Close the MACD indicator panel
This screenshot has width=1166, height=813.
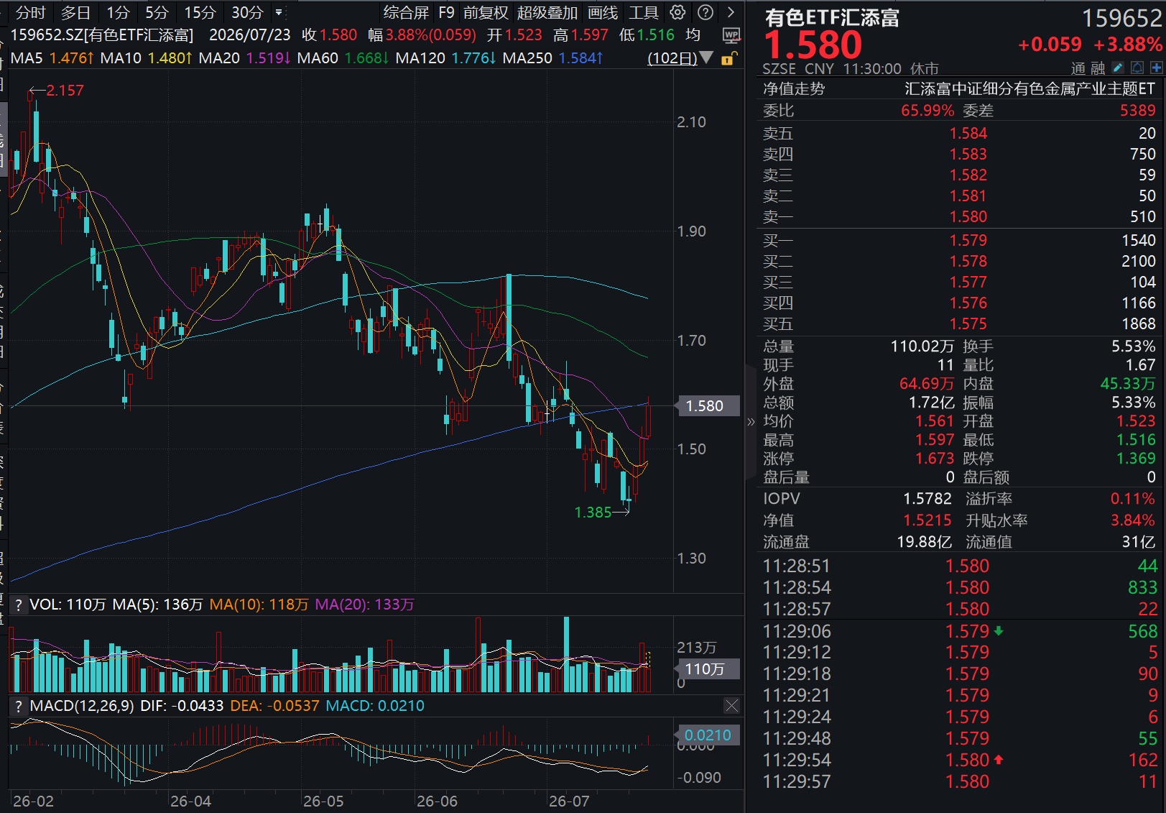pyautogui.click(x=731, y=706)
